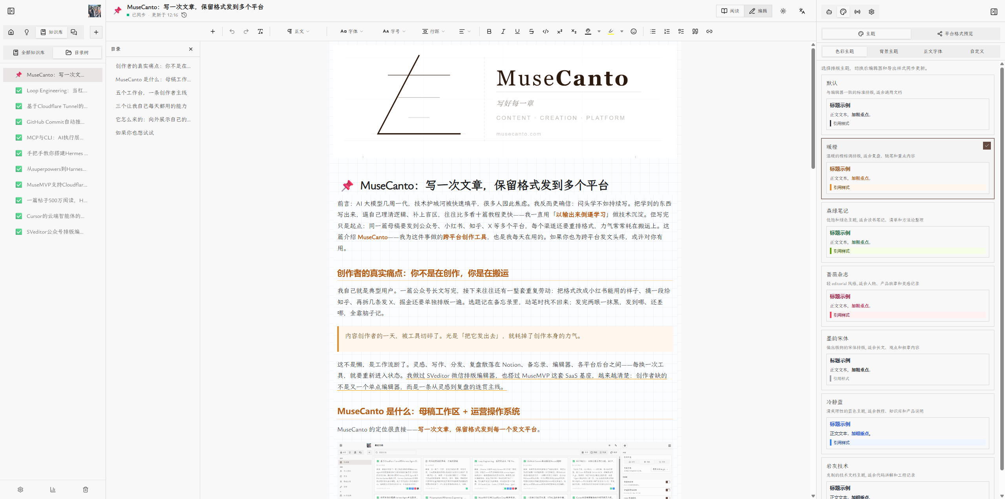This screenshot has width=1005, height=499.
Task: Select the 正文字体 tab
Action: click(x=933, y=51)
